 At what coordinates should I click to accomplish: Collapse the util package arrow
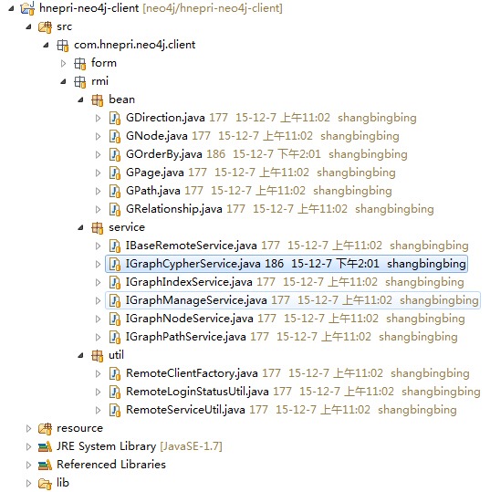point(81,355)
